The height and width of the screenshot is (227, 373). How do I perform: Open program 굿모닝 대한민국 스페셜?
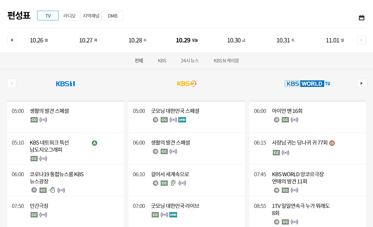(x=175, y=111)
